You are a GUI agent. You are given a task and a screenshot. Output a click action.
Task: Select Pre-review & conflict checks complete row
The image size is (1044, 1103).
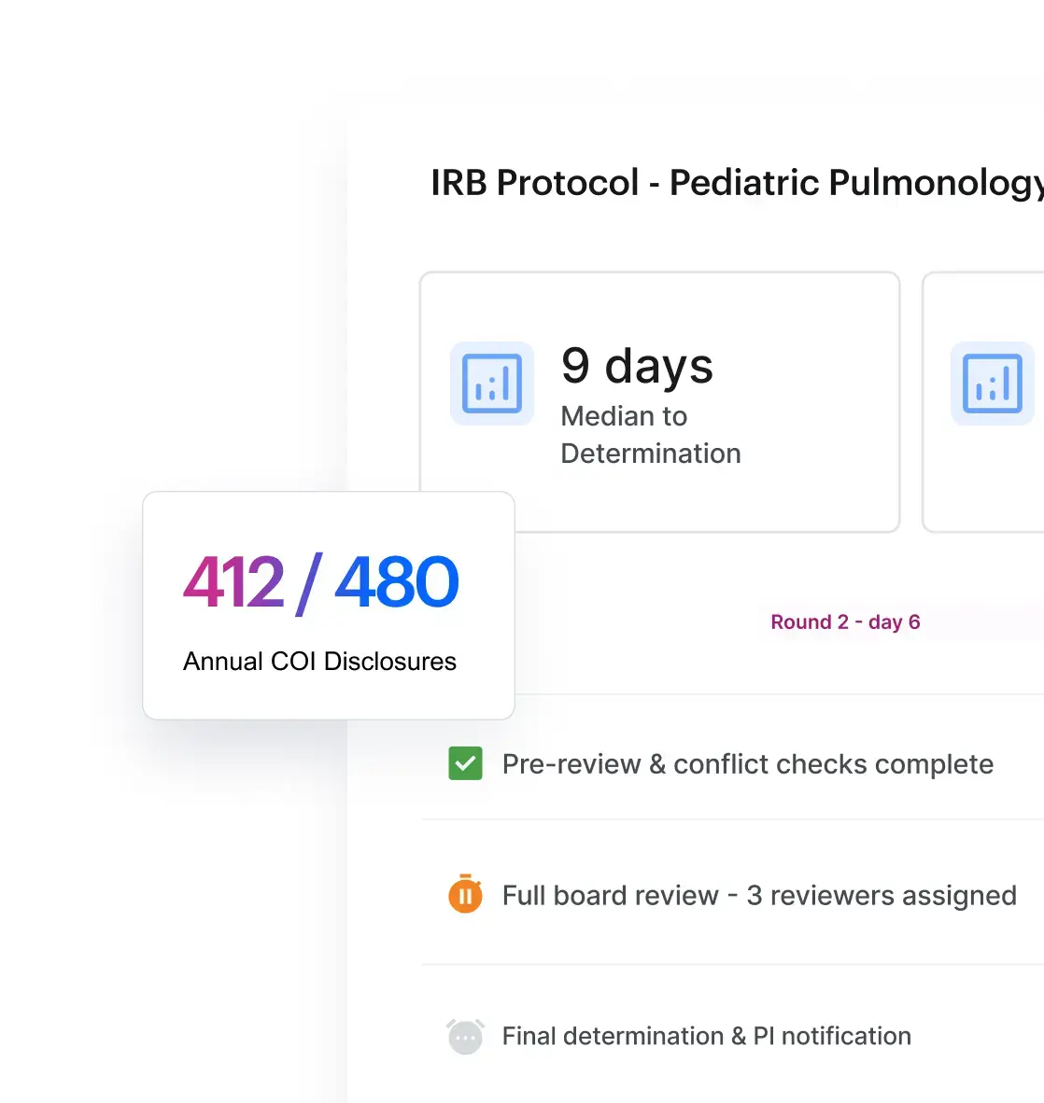(733, 764)
